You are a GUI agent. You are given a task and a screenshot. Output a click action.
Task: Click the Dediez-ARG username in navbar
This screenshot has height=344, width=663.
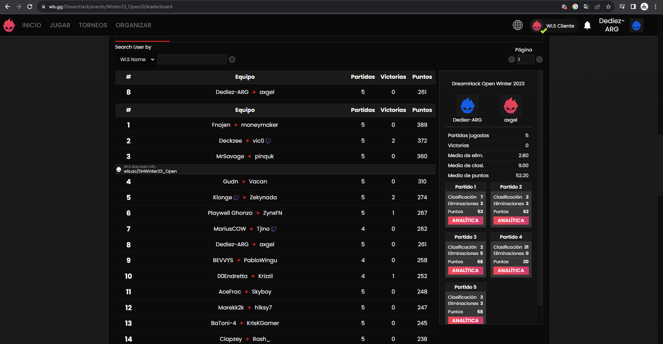612,25
